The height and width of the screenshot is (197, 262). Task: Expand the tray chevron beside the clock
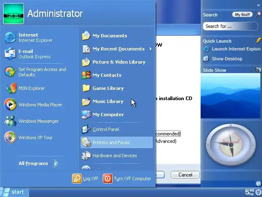[x=259, y=192]
